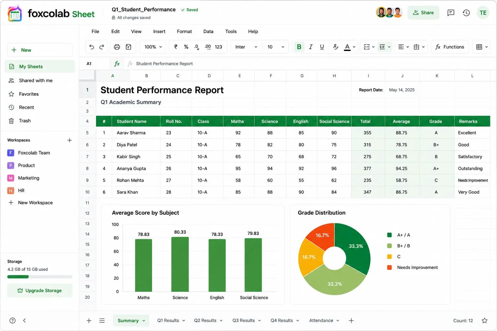
Task: Toggle underline formatting button
Action: [x=322, y=47]
